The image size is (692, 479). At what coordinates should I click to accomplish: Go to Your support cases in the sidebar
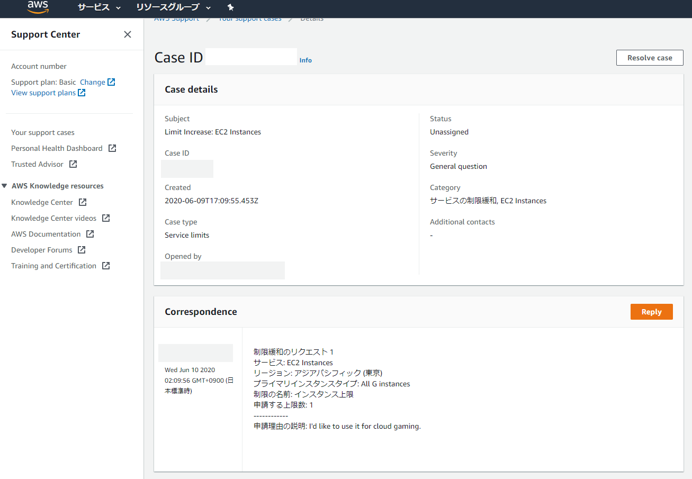tap(43, 132)
